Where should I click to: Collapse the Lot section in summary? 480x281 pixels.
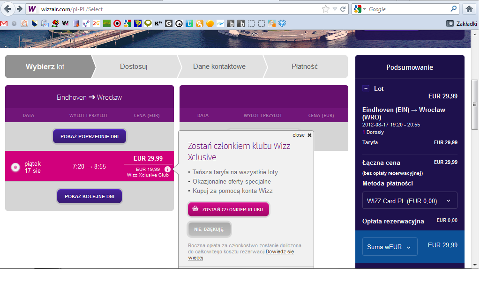[x=366, y=89]
